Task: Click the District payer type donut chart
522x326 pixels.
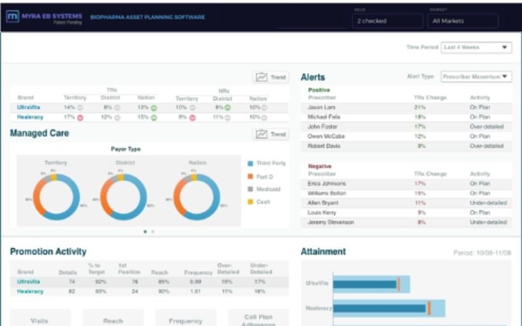Action: click(x=123, y=197)
